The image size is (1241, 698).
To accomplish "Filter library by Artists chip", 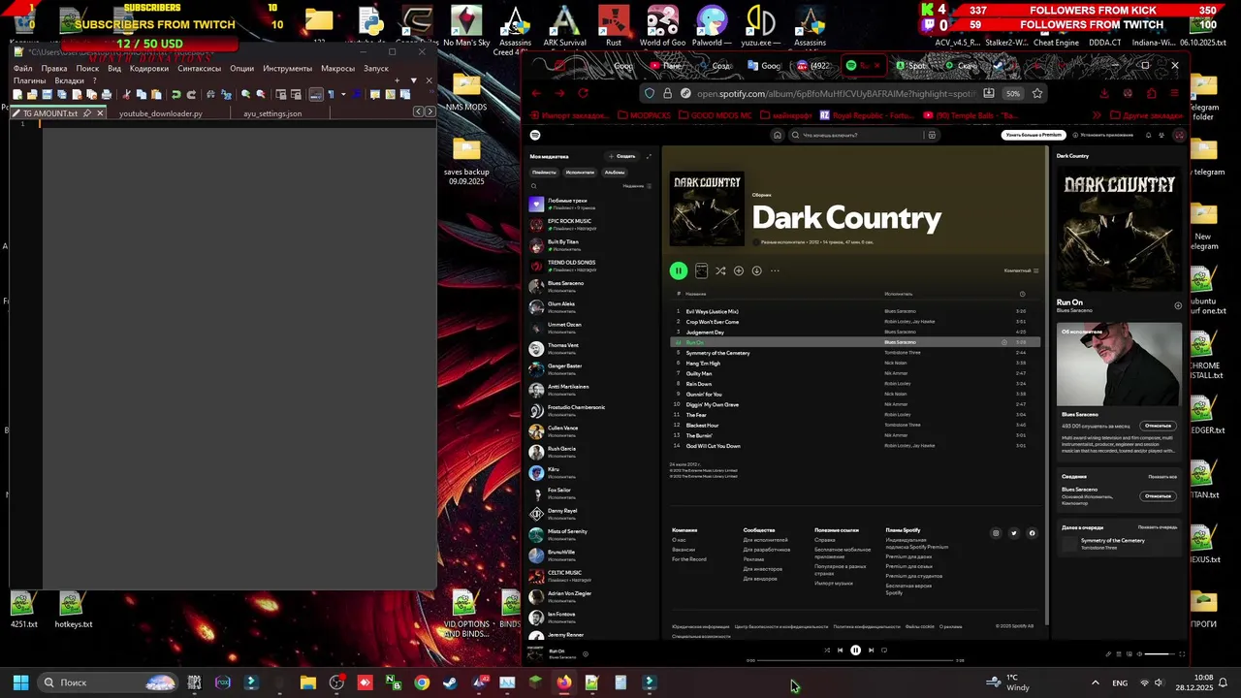I will click(580, 173).
